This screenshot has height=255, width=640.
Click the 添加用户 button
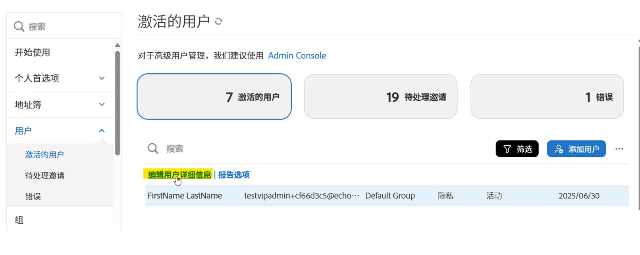[x=576, y=149]
